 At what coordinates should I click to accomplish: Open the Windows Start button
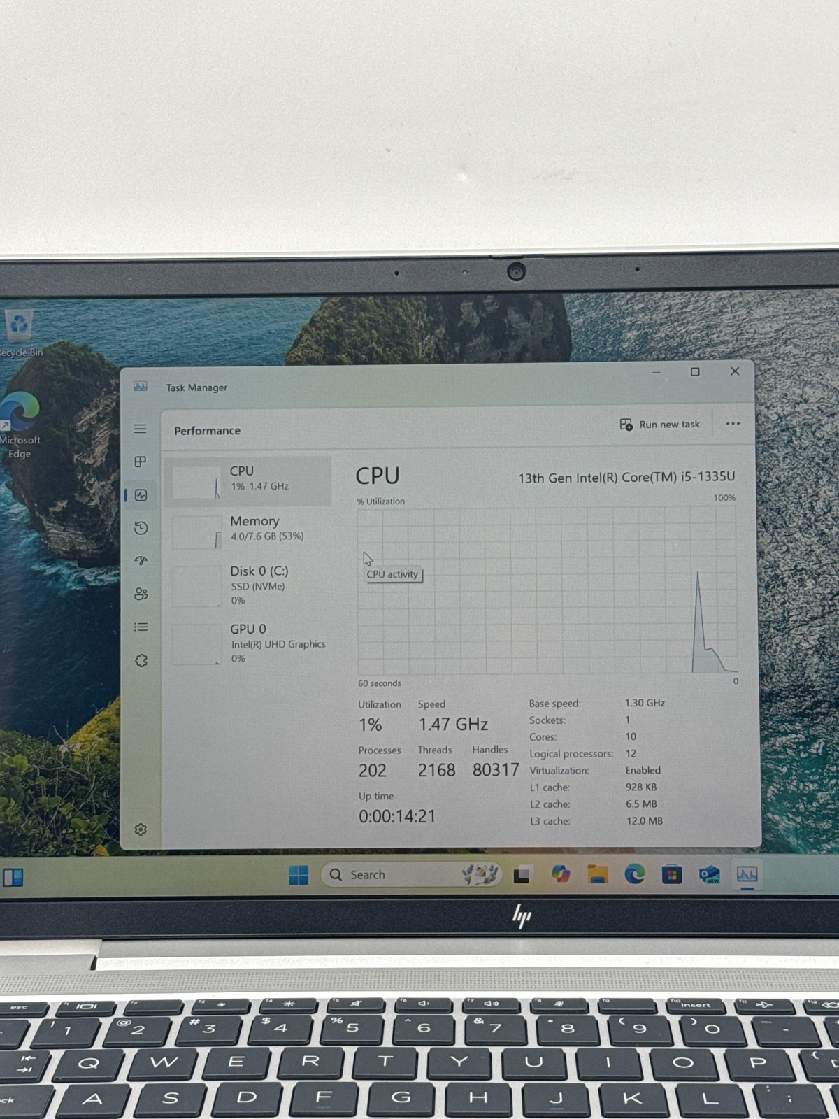point(299,875)
